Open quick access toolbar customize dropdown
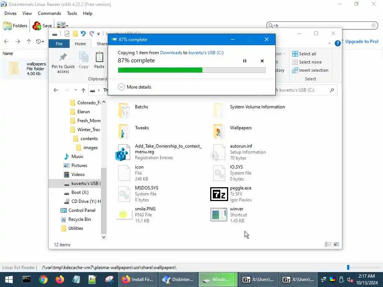The height and width of the screenshot is (287, 383). click(98, 34)
